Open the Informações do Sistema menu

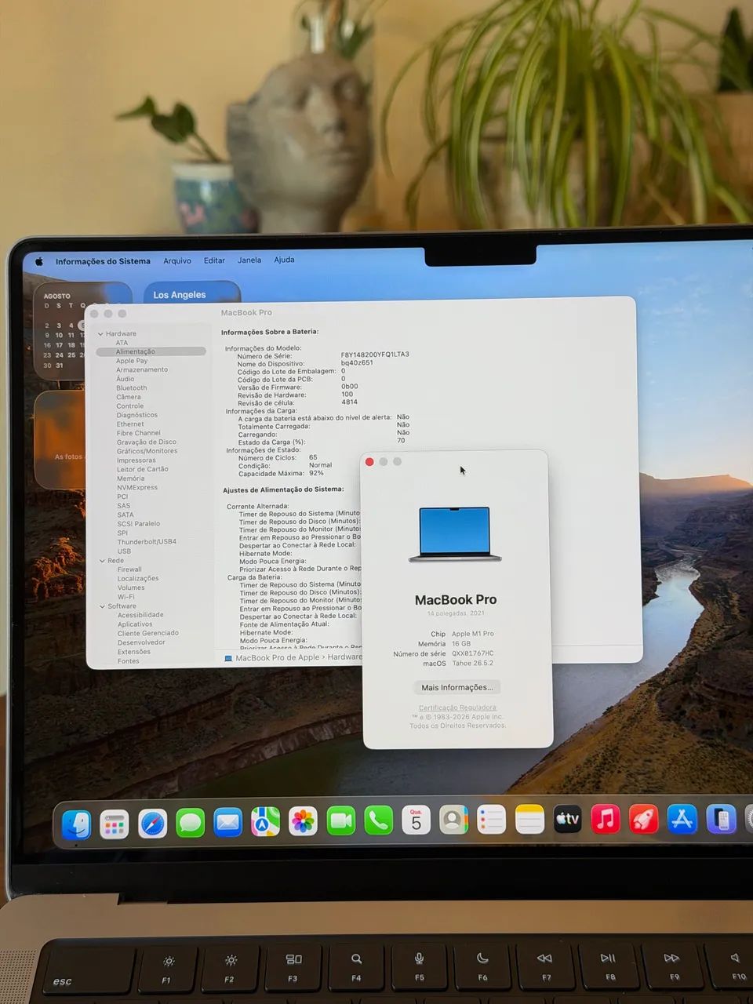pos(103,261)
